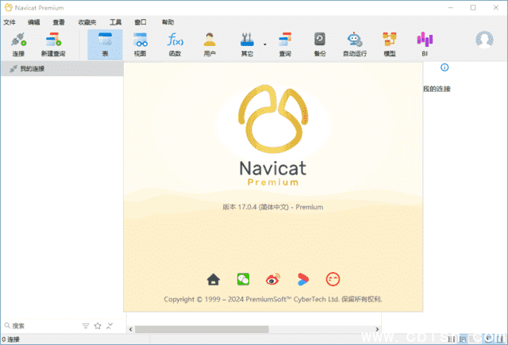The image size is (508, 345).
Task: Close the Navicat Premium window
Action: (x=495, y=7)
